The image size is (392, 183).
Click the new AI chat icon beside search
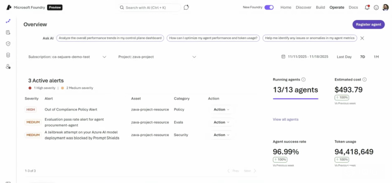coord(186,7)
